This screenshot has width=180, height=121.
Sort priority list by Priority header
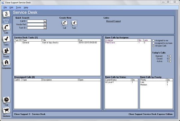[153, 80]
